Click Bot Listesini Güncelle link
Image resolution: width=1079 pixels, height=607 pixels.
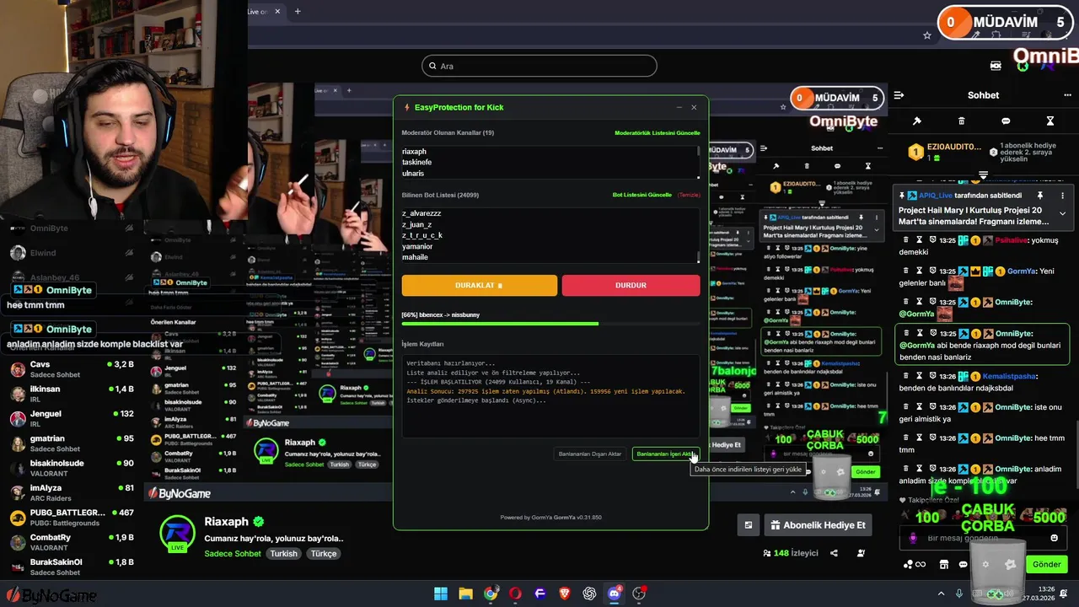pyautogui.click(x=642, y=195)
